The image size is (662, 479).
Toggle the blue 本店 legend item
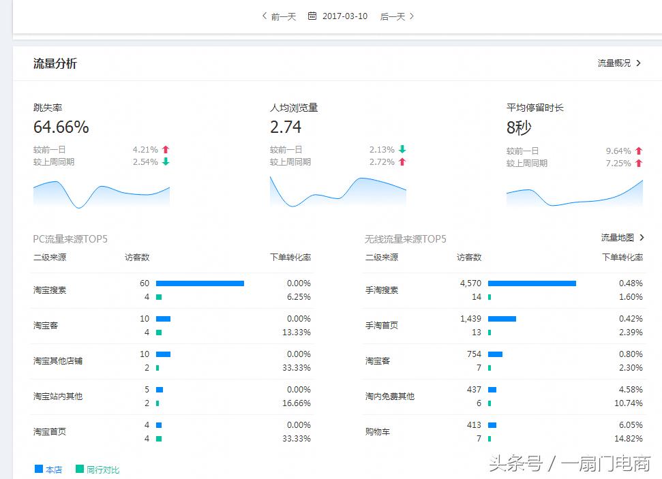[x=48, y=469]
